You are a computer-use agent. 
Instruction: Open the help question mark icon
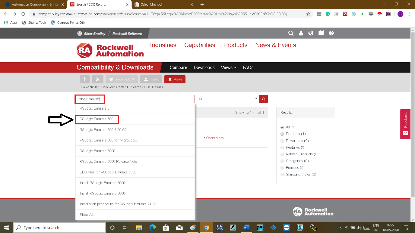tap(331, 33)
